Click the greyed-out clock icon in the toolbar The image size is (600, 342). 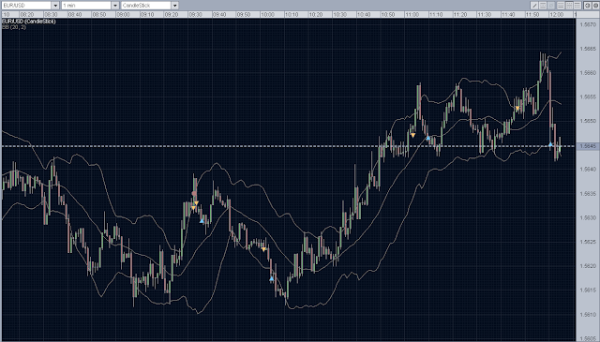click(x=551, y=6)
